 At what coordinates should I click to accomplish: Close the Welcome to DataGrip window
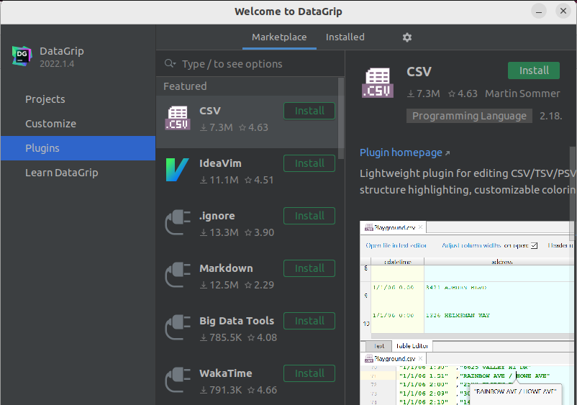point(563,11)
